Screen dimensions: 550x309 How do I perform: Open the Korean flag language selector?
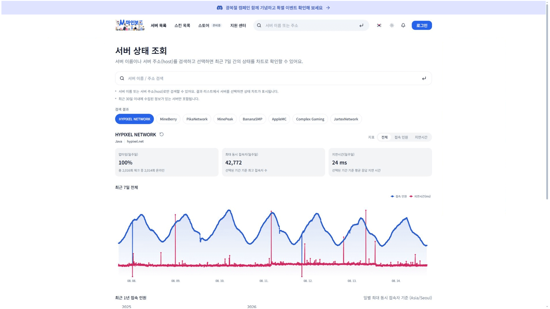tap(379, 25)
